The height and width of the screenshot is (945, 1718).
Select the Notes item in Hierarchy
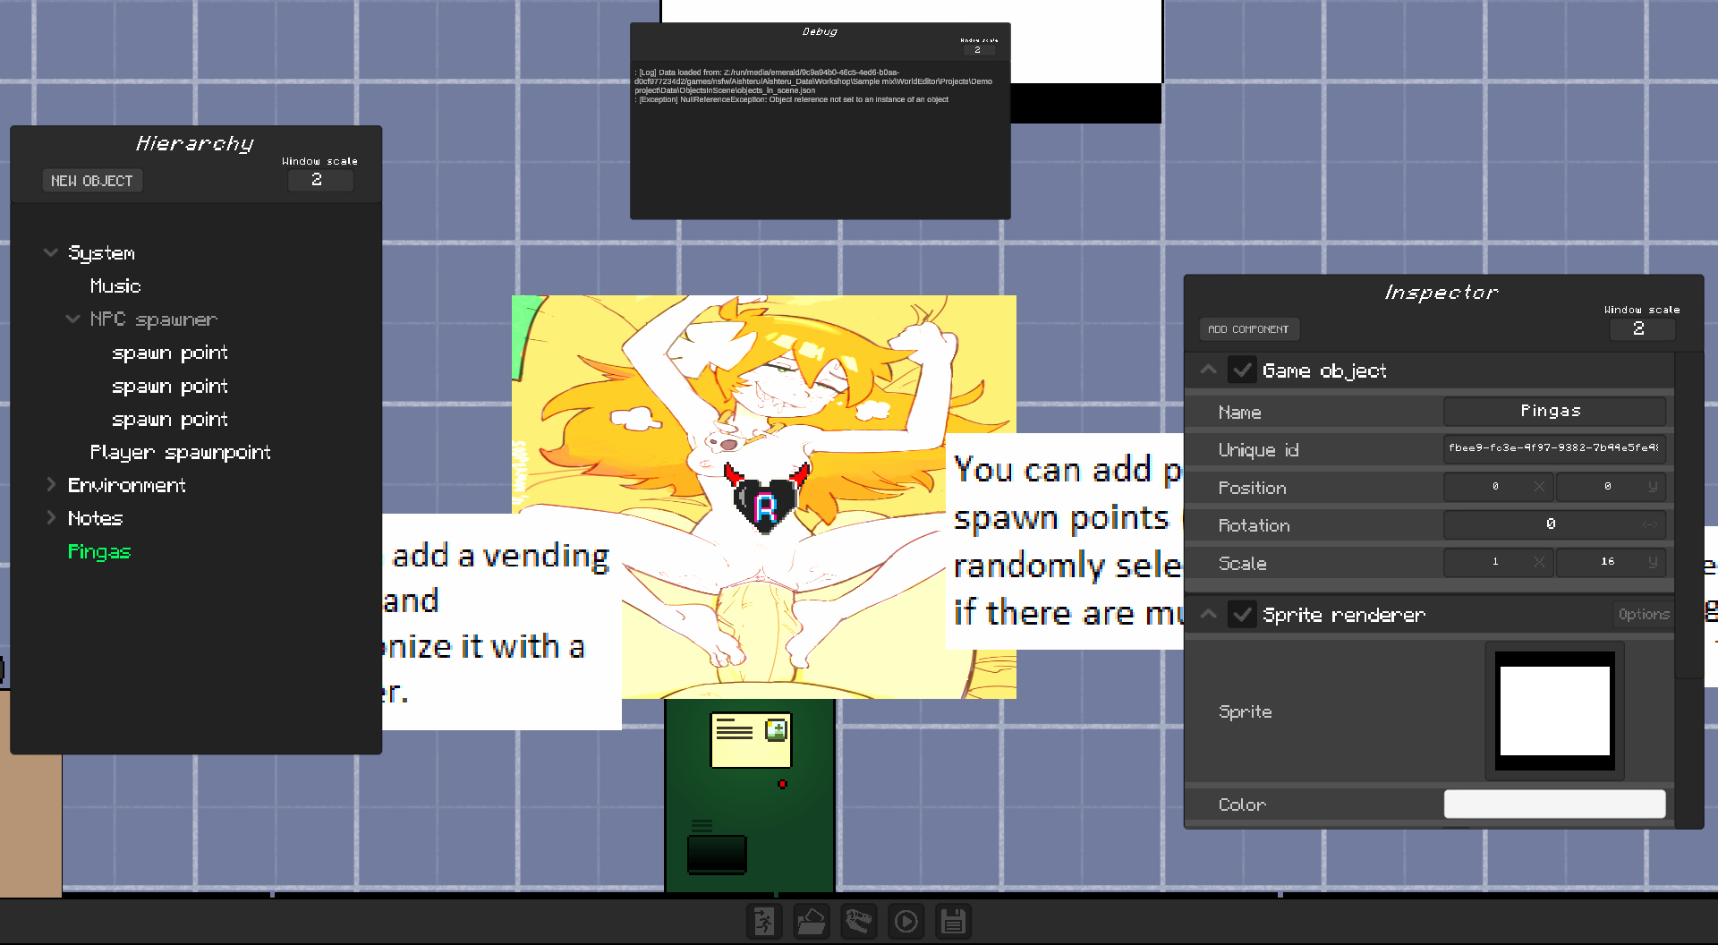96,518
